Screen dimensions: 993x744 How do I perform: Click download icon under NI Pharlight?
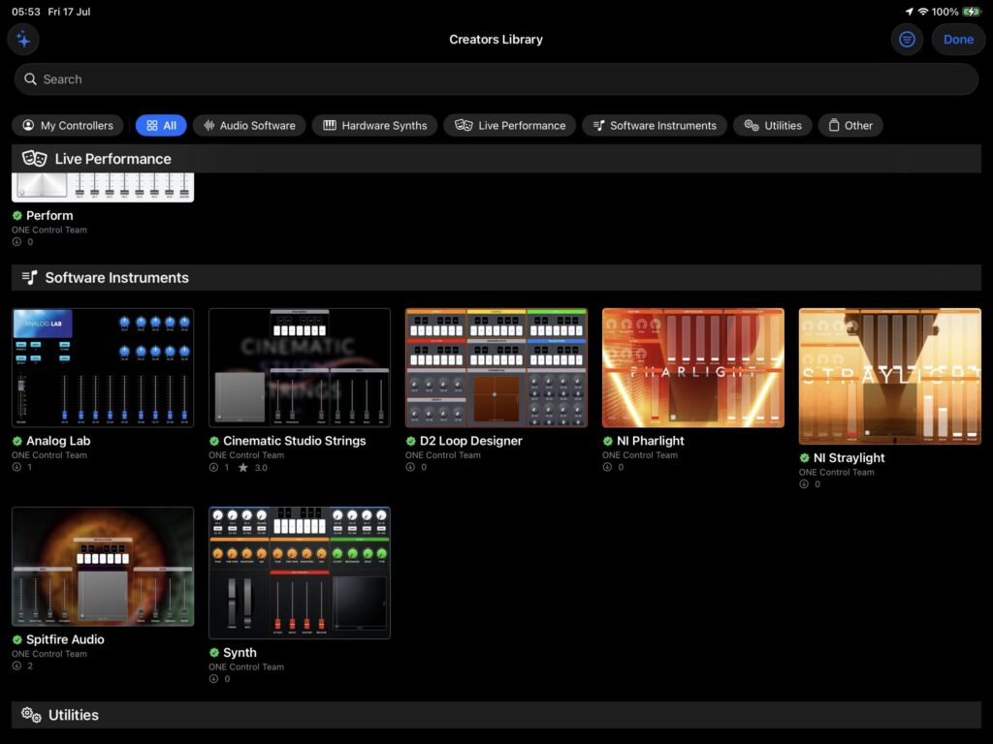tap(607, 468)
